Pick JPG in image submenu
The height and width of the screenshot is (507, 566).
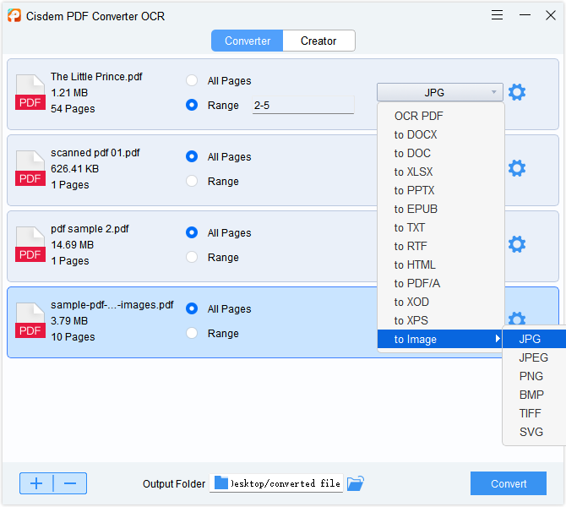pyautogui.click(x=534, y=339)
